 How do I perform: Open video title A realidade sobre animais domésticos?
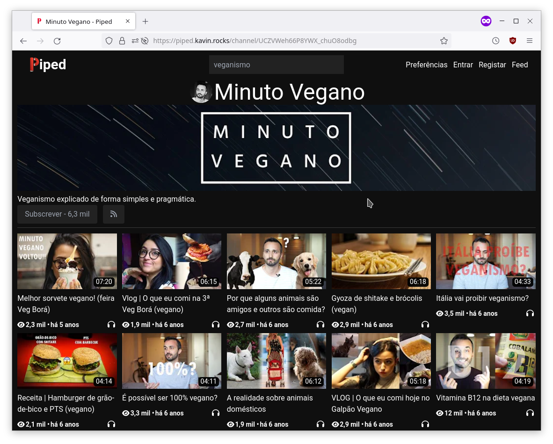[270, 404]
